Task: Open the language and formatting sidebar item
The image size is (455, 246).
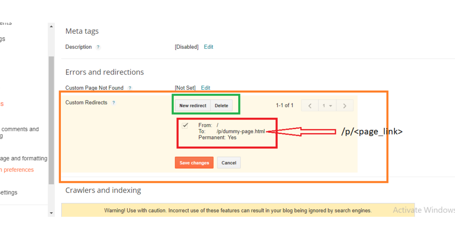Action: [x=24, y=159]
